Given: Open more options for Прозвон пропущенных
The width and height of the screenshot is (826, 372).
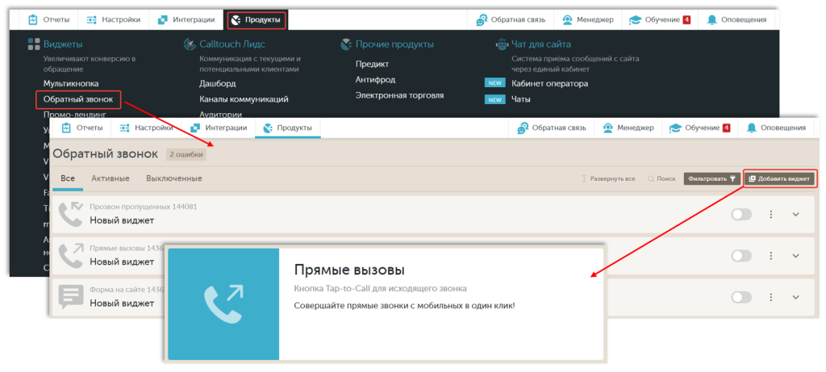Looking at the screenshot, I should click(770, 214).
